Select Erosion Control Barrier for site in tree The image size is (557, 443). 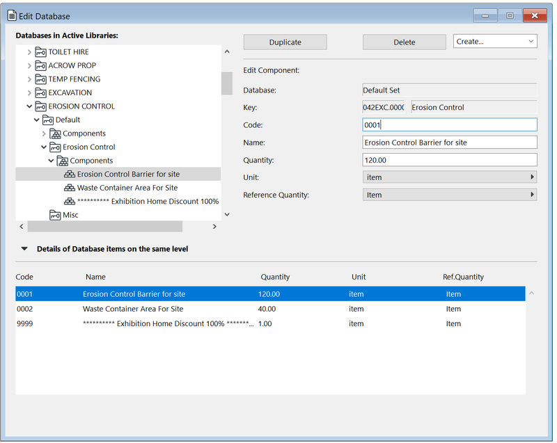(x=128, y=174)
